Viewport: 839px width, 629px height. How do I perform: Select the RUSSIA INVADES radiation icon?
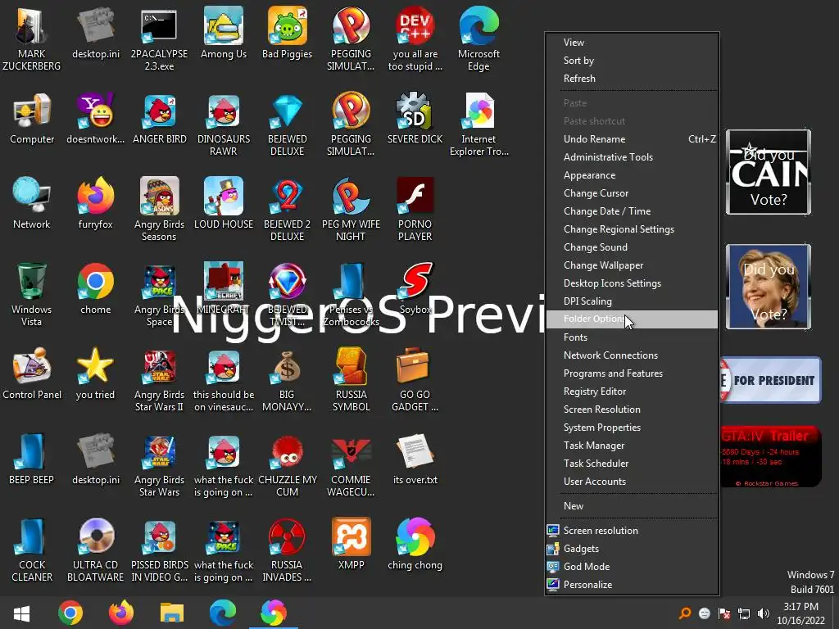[288, 550]
